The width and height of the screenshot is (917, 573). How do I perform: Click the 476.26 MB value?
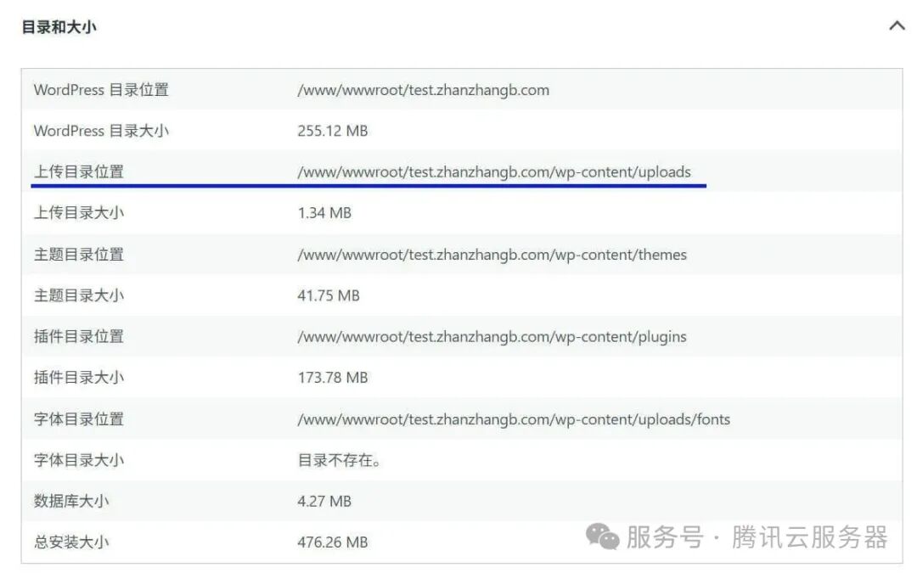point(333,542)
